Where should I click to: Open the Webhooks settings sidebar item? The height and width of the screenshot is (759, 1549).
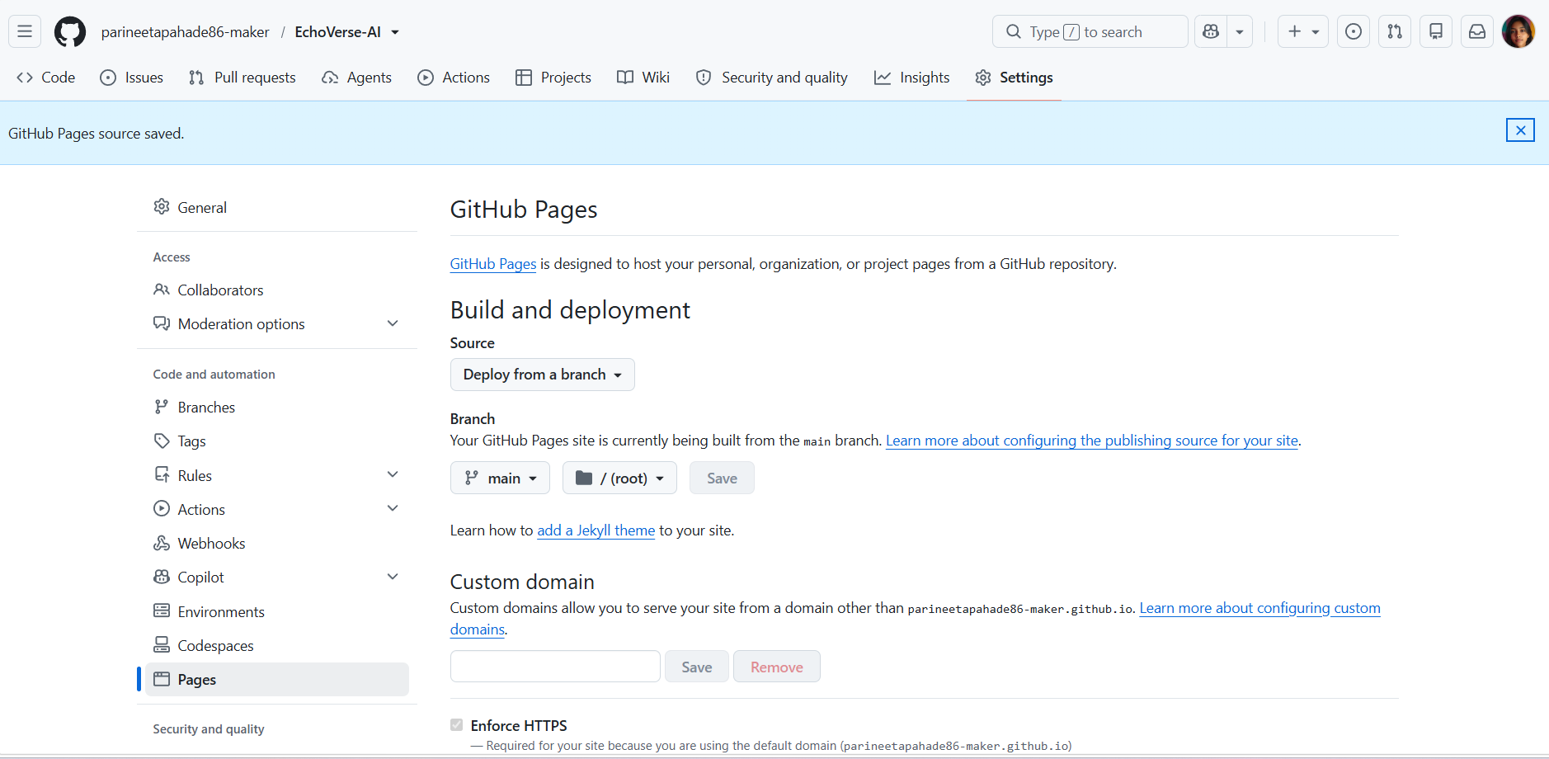click(277, 543)
